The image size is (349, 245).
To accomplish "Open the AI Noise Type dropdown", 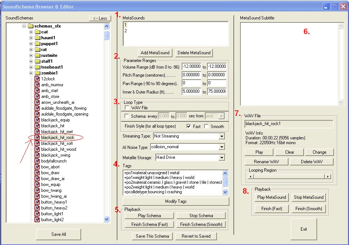I will click(x=222, y=147).
